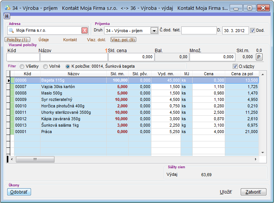Click the magnifier icon in Adresa field
The height and width of the screenshot is (203, 274).
[x=11, y=30]
